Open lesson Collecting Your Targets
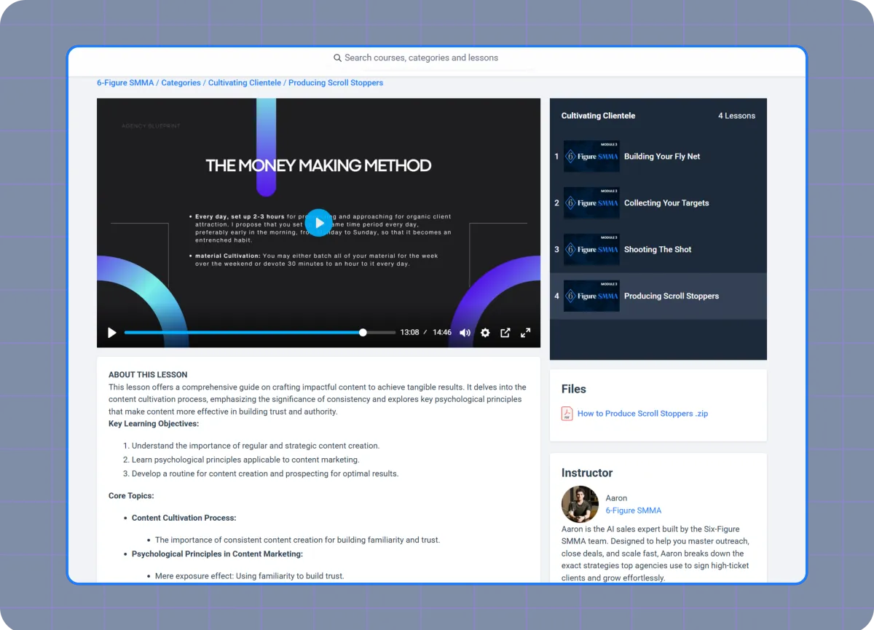874x630 pixels. (x=658, y=203)
